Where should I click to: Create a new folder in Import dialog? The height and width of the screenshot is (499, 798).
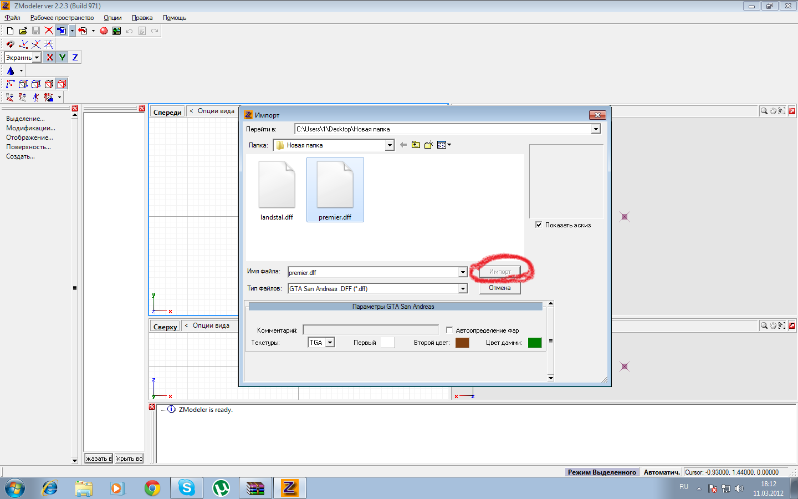click(x=428, y=145)
